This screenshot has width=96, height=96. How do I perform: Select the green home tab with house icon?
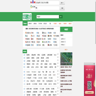25,23
